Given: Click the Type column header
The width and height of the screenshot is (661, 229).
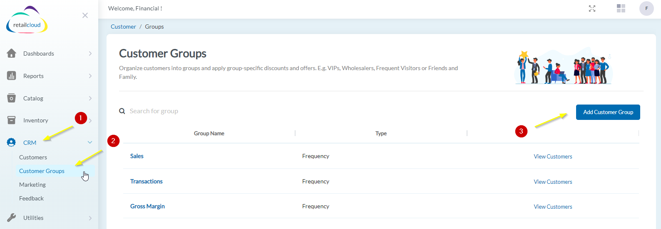Looking at the screenshot, I should (381, 134).
